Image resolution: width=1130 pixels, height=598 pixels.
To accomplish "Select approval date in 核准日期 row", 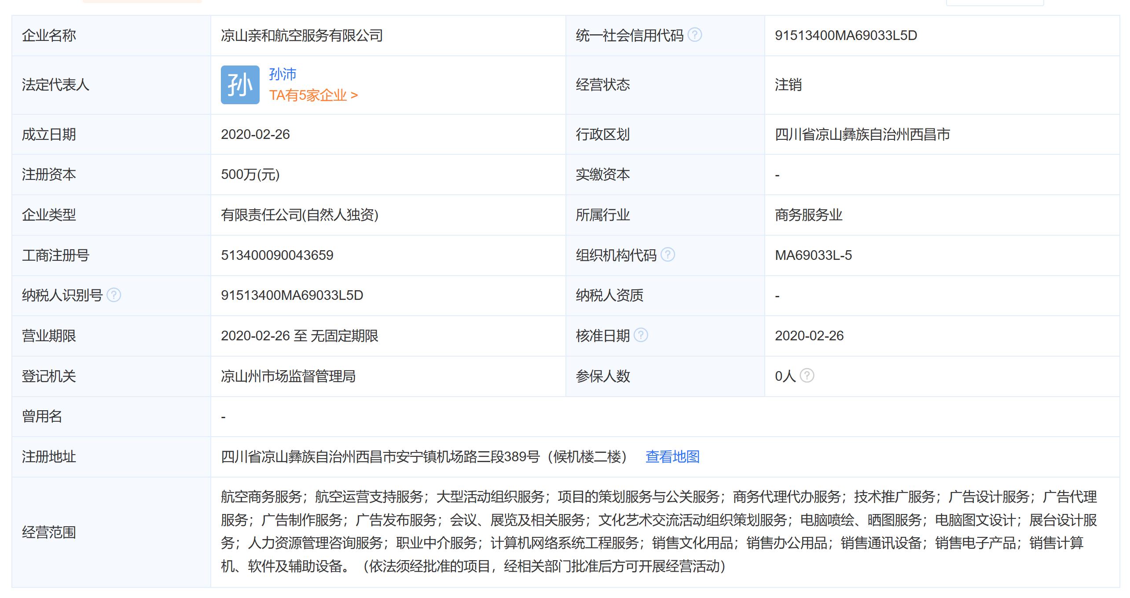I will coord(809,336).
